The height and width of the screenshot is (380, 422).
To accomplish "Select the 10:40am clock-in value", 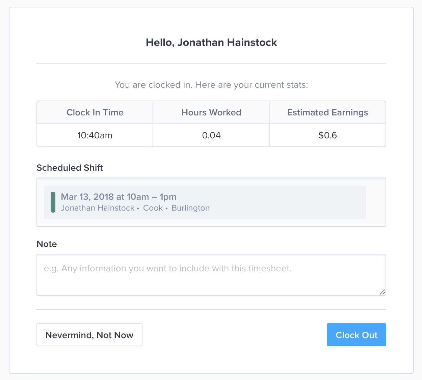I will point(95,135).
